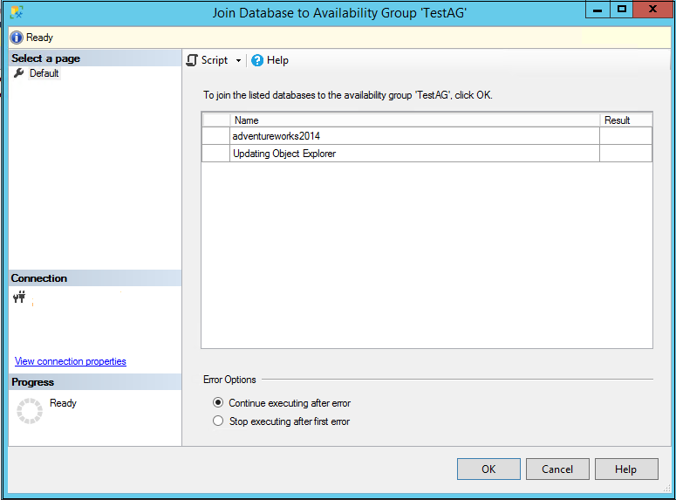Click the Ready info icon in status bar
Image resolution: width=676 pixels, height=500 pixels.
point(17,38)
